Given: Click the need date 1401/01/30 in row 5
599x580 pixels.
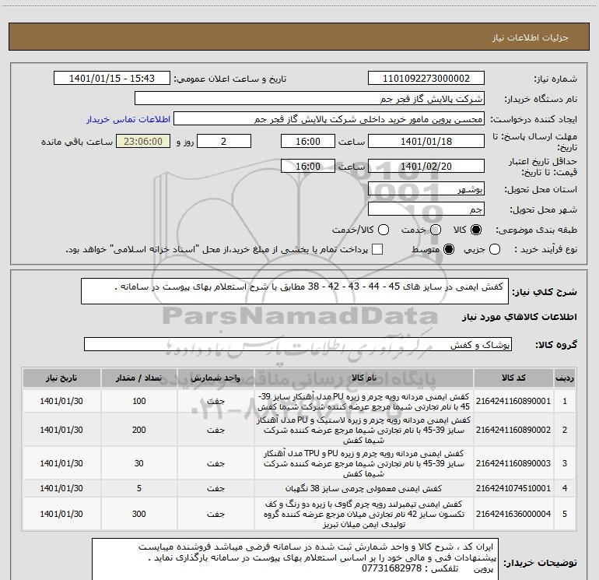Looking at the screenshot, I should click(x=61, y=514).
